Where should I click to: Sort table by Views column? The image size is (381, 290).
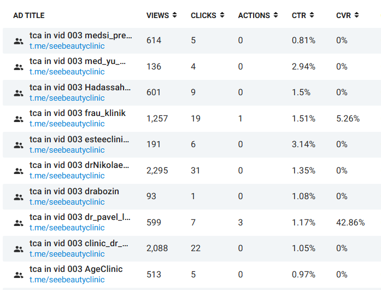point(162,15)
